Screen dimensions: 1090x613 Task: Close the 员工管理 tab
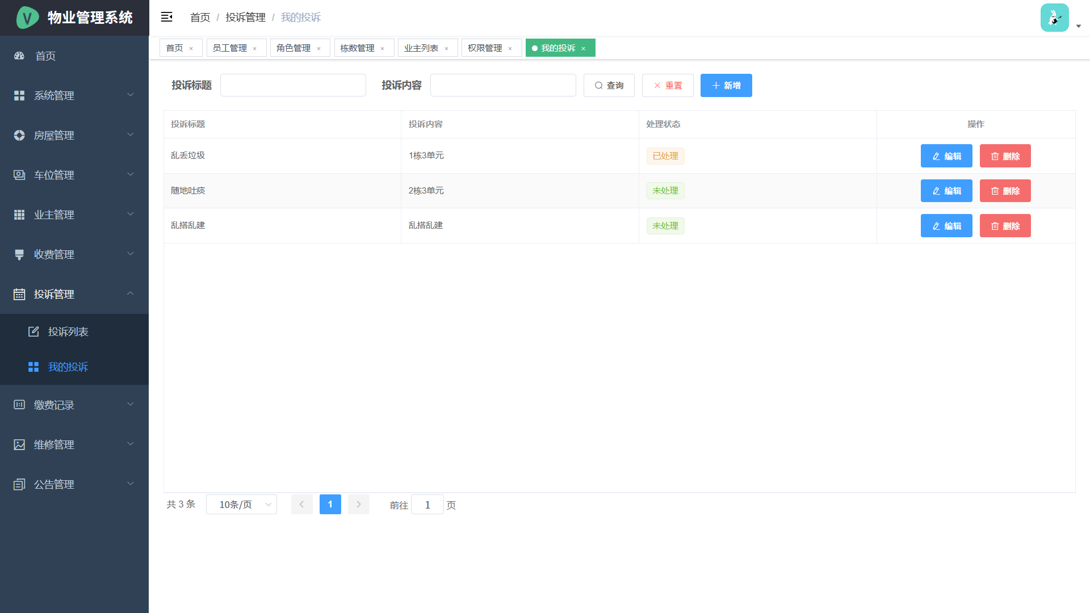255,48
